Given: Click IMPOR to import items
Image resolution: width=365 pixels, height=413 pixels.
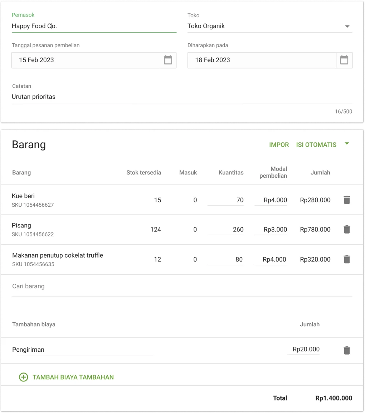Looking at the screenshot, I should 279,145.
